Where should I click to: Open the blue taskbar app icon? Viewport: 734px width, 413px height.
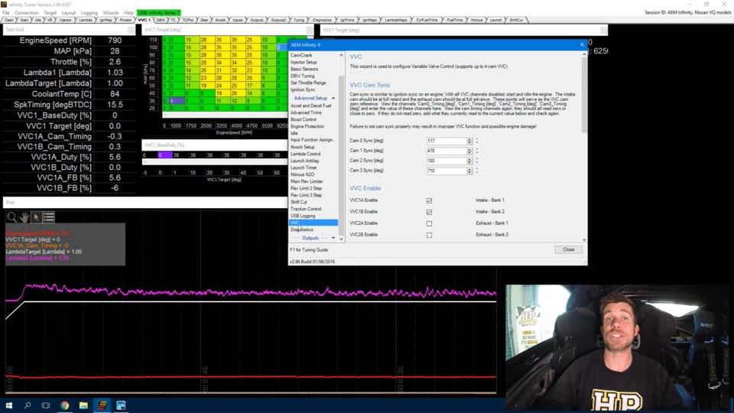(x=121, y=405)
